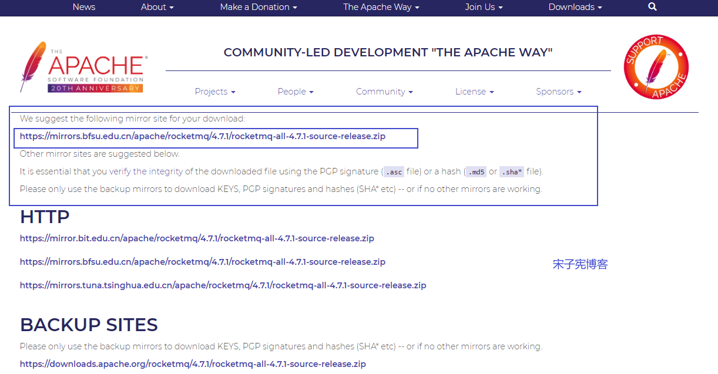Click the .md5 code label

(x=476, y=172)
